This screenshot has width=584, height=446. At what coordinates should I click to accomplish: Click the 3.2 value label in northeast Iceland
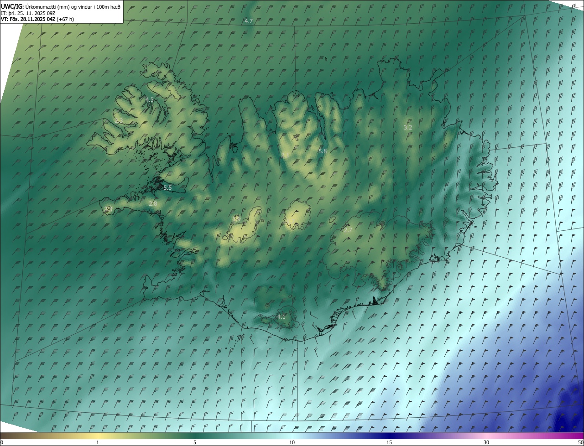pyautogui.click(x=408, y=127)
